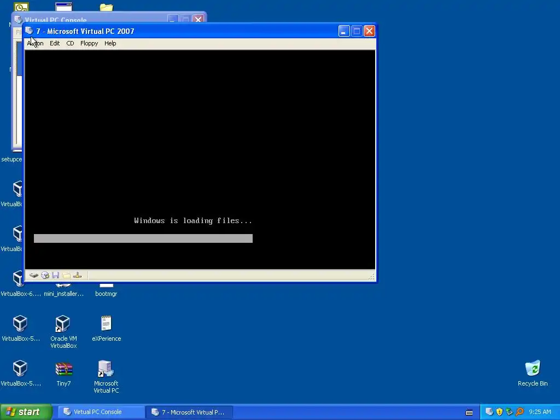This screenshot has width=560, height=420.
Task: Select the VirtualBox-5 icon beside Oracle VM VirtualBox
Action: tap(20, 329)
